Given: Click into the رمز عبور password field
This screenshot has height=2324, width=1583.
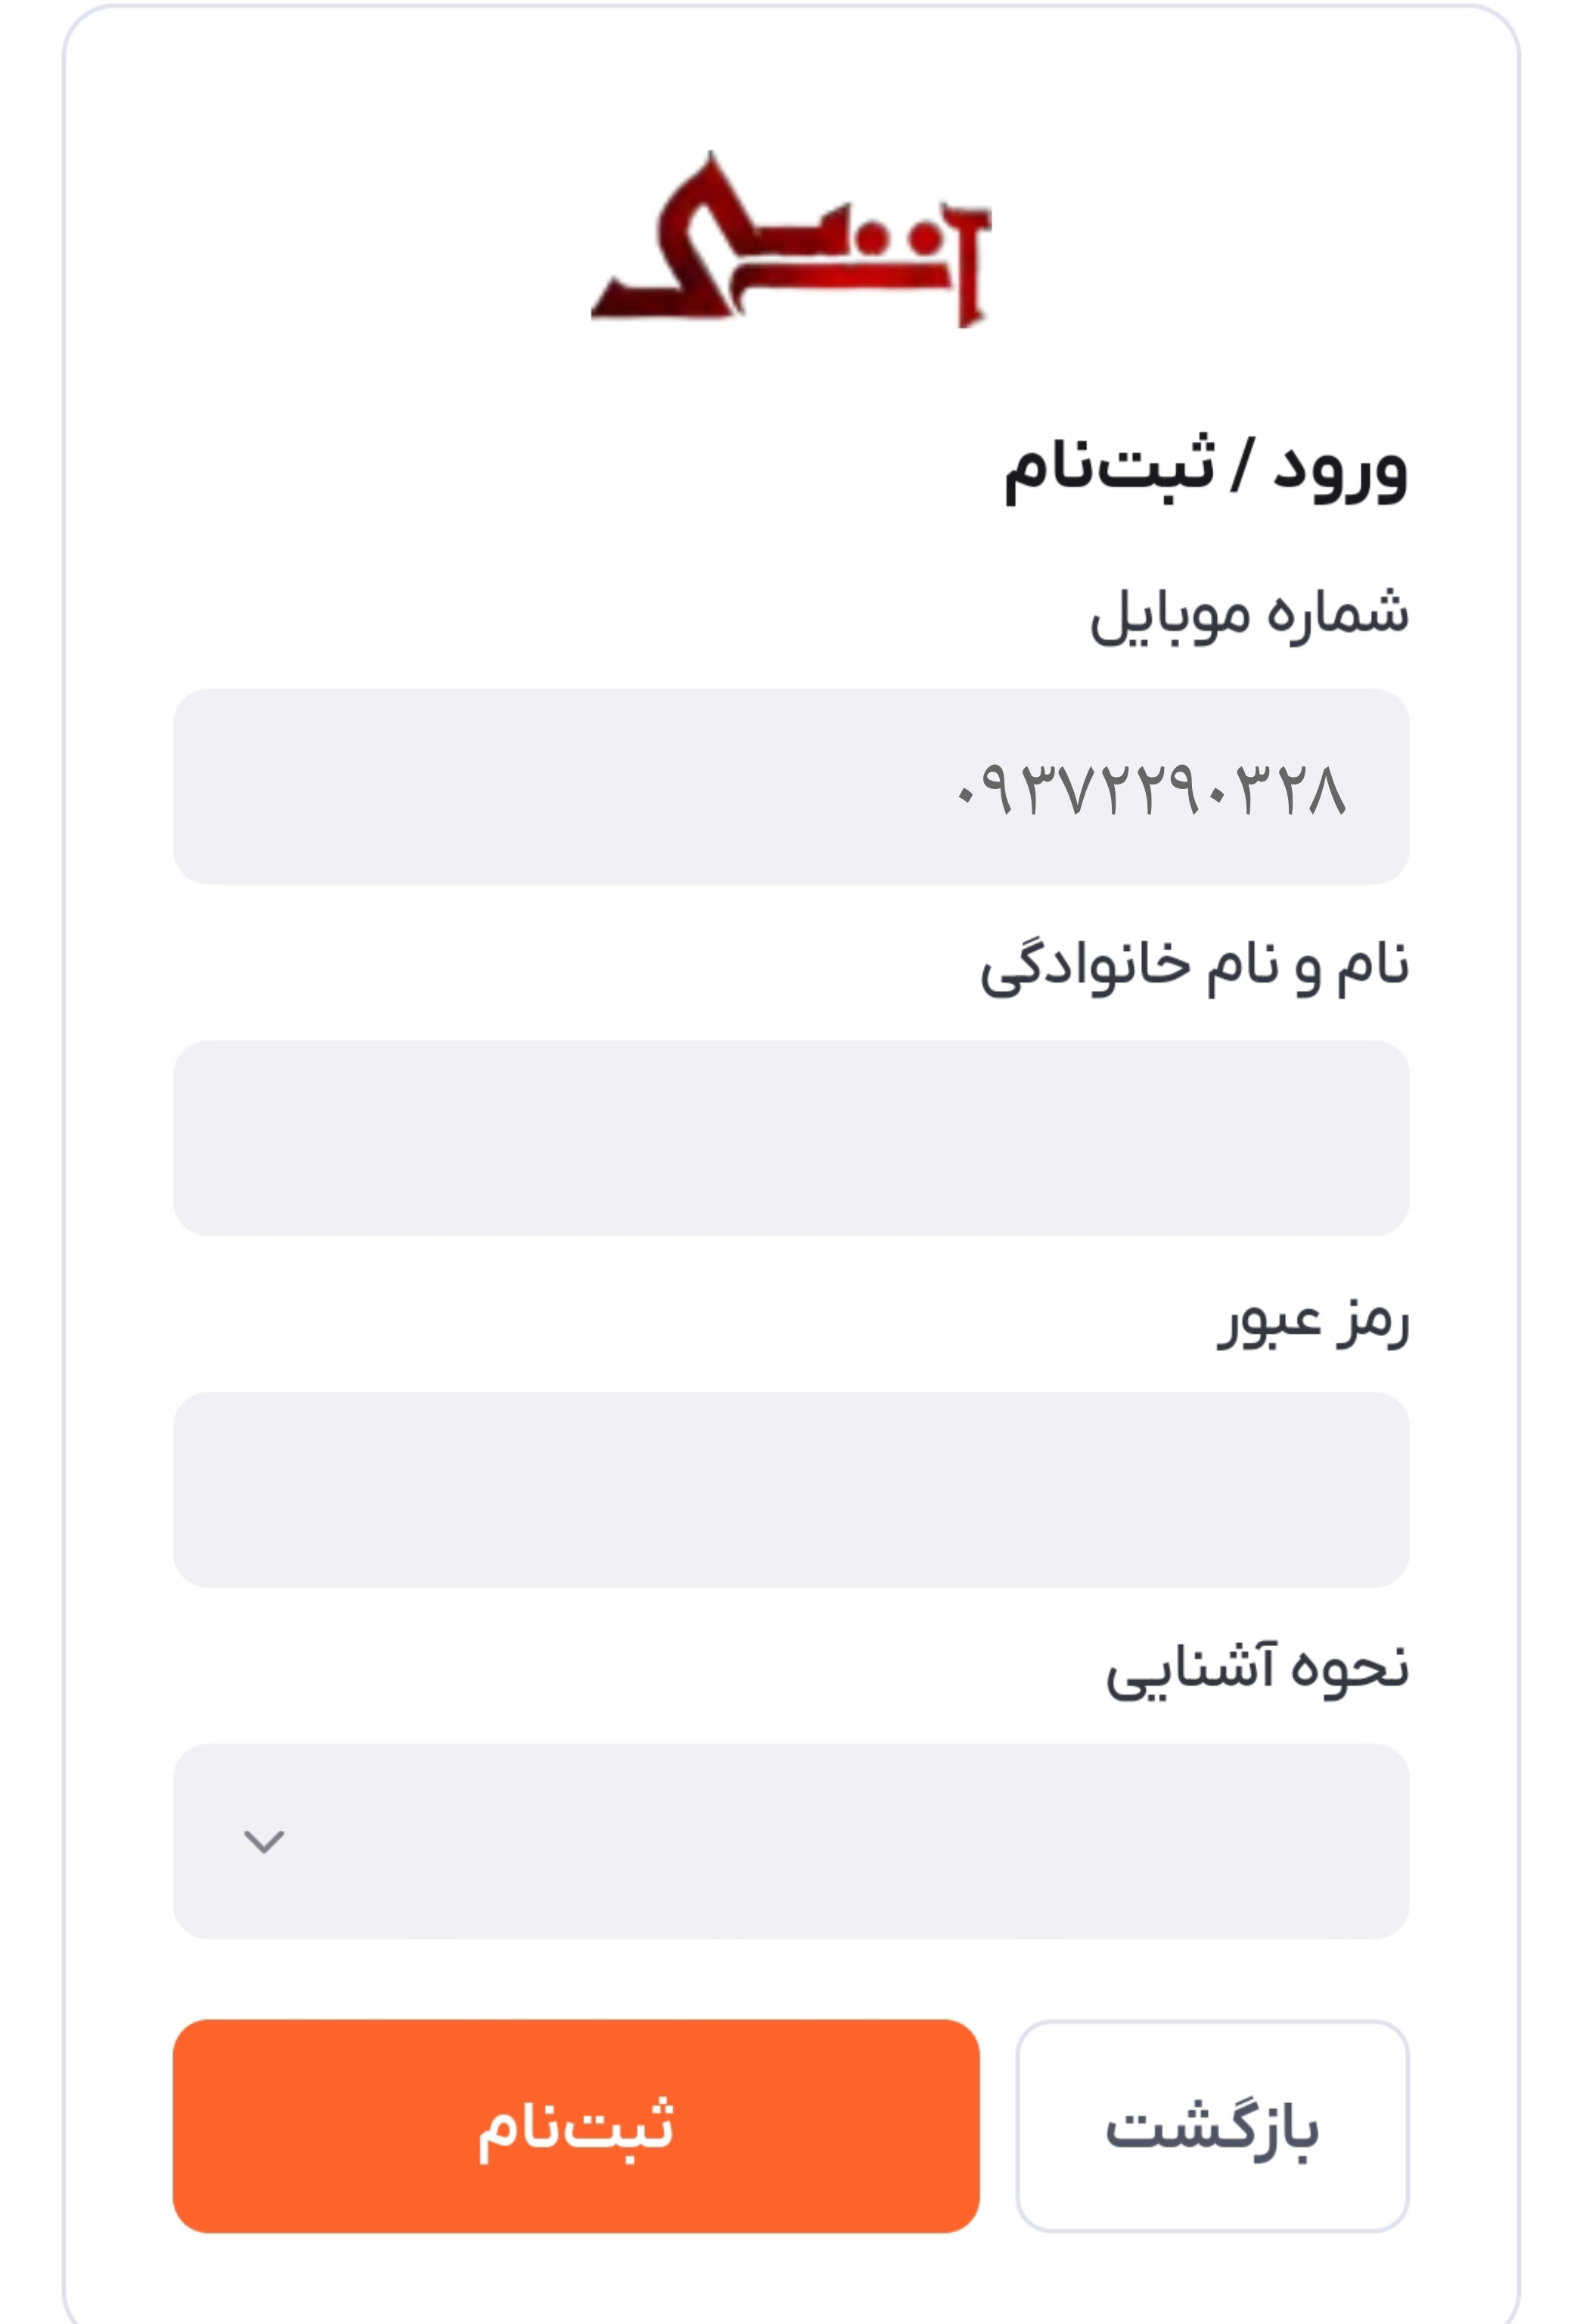Looking at the screenshot, I should (x=791, y=1490).
